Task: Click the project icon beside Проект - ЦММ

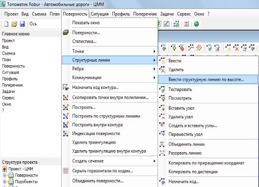Action: click(5, 169)
